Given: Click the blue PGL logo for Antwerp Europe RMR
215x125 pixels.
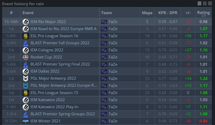Looking at the screenshot, I should click(25, 86).
